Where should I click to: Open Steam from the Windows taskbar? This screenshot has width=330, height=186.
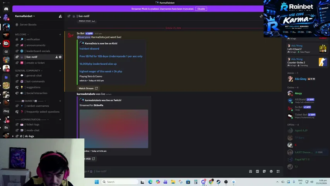[x=218, y=182]
